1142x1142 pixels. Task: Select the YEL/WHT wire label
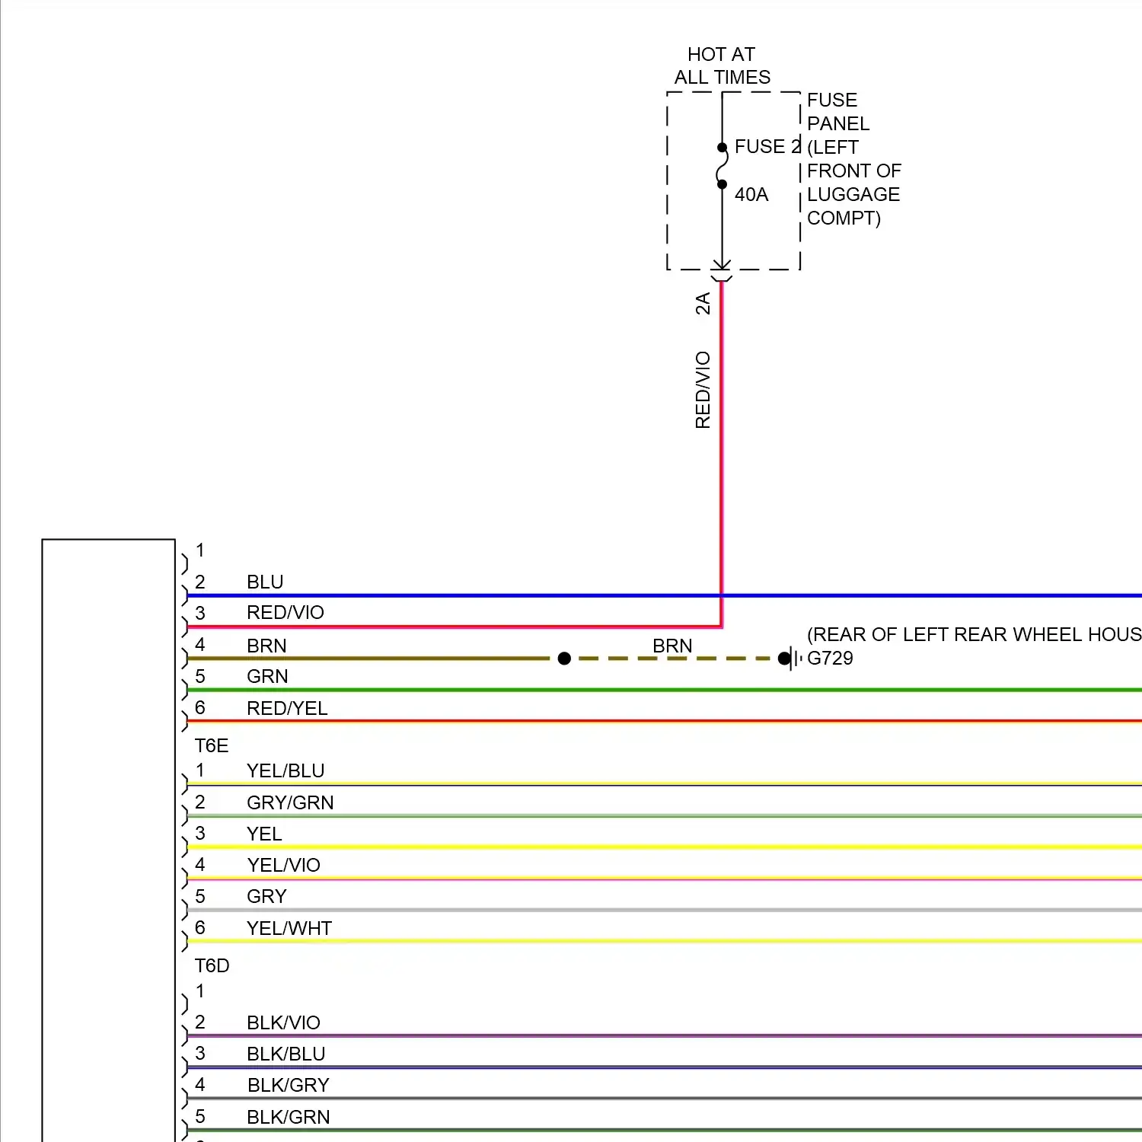point(289,928)
